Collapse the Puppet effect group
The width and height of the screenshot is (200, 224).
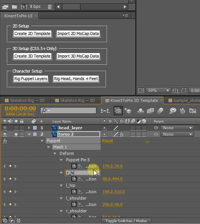42,141
